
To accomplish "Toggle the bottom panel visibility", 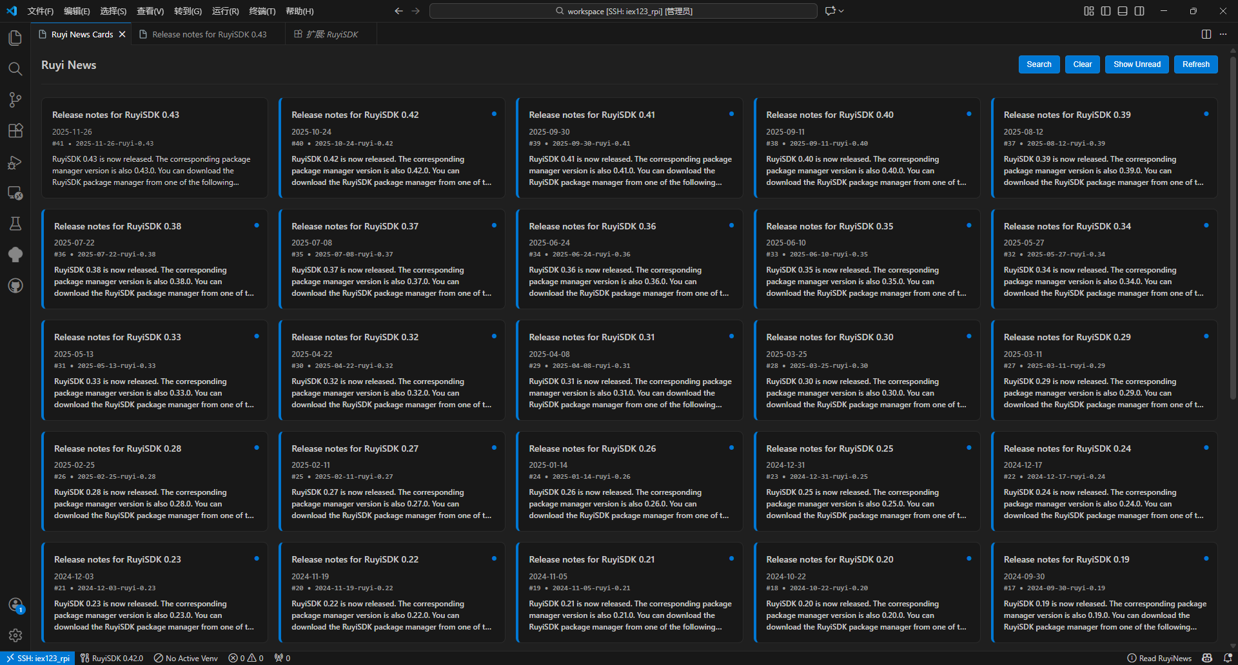I will click(1123, 11).
